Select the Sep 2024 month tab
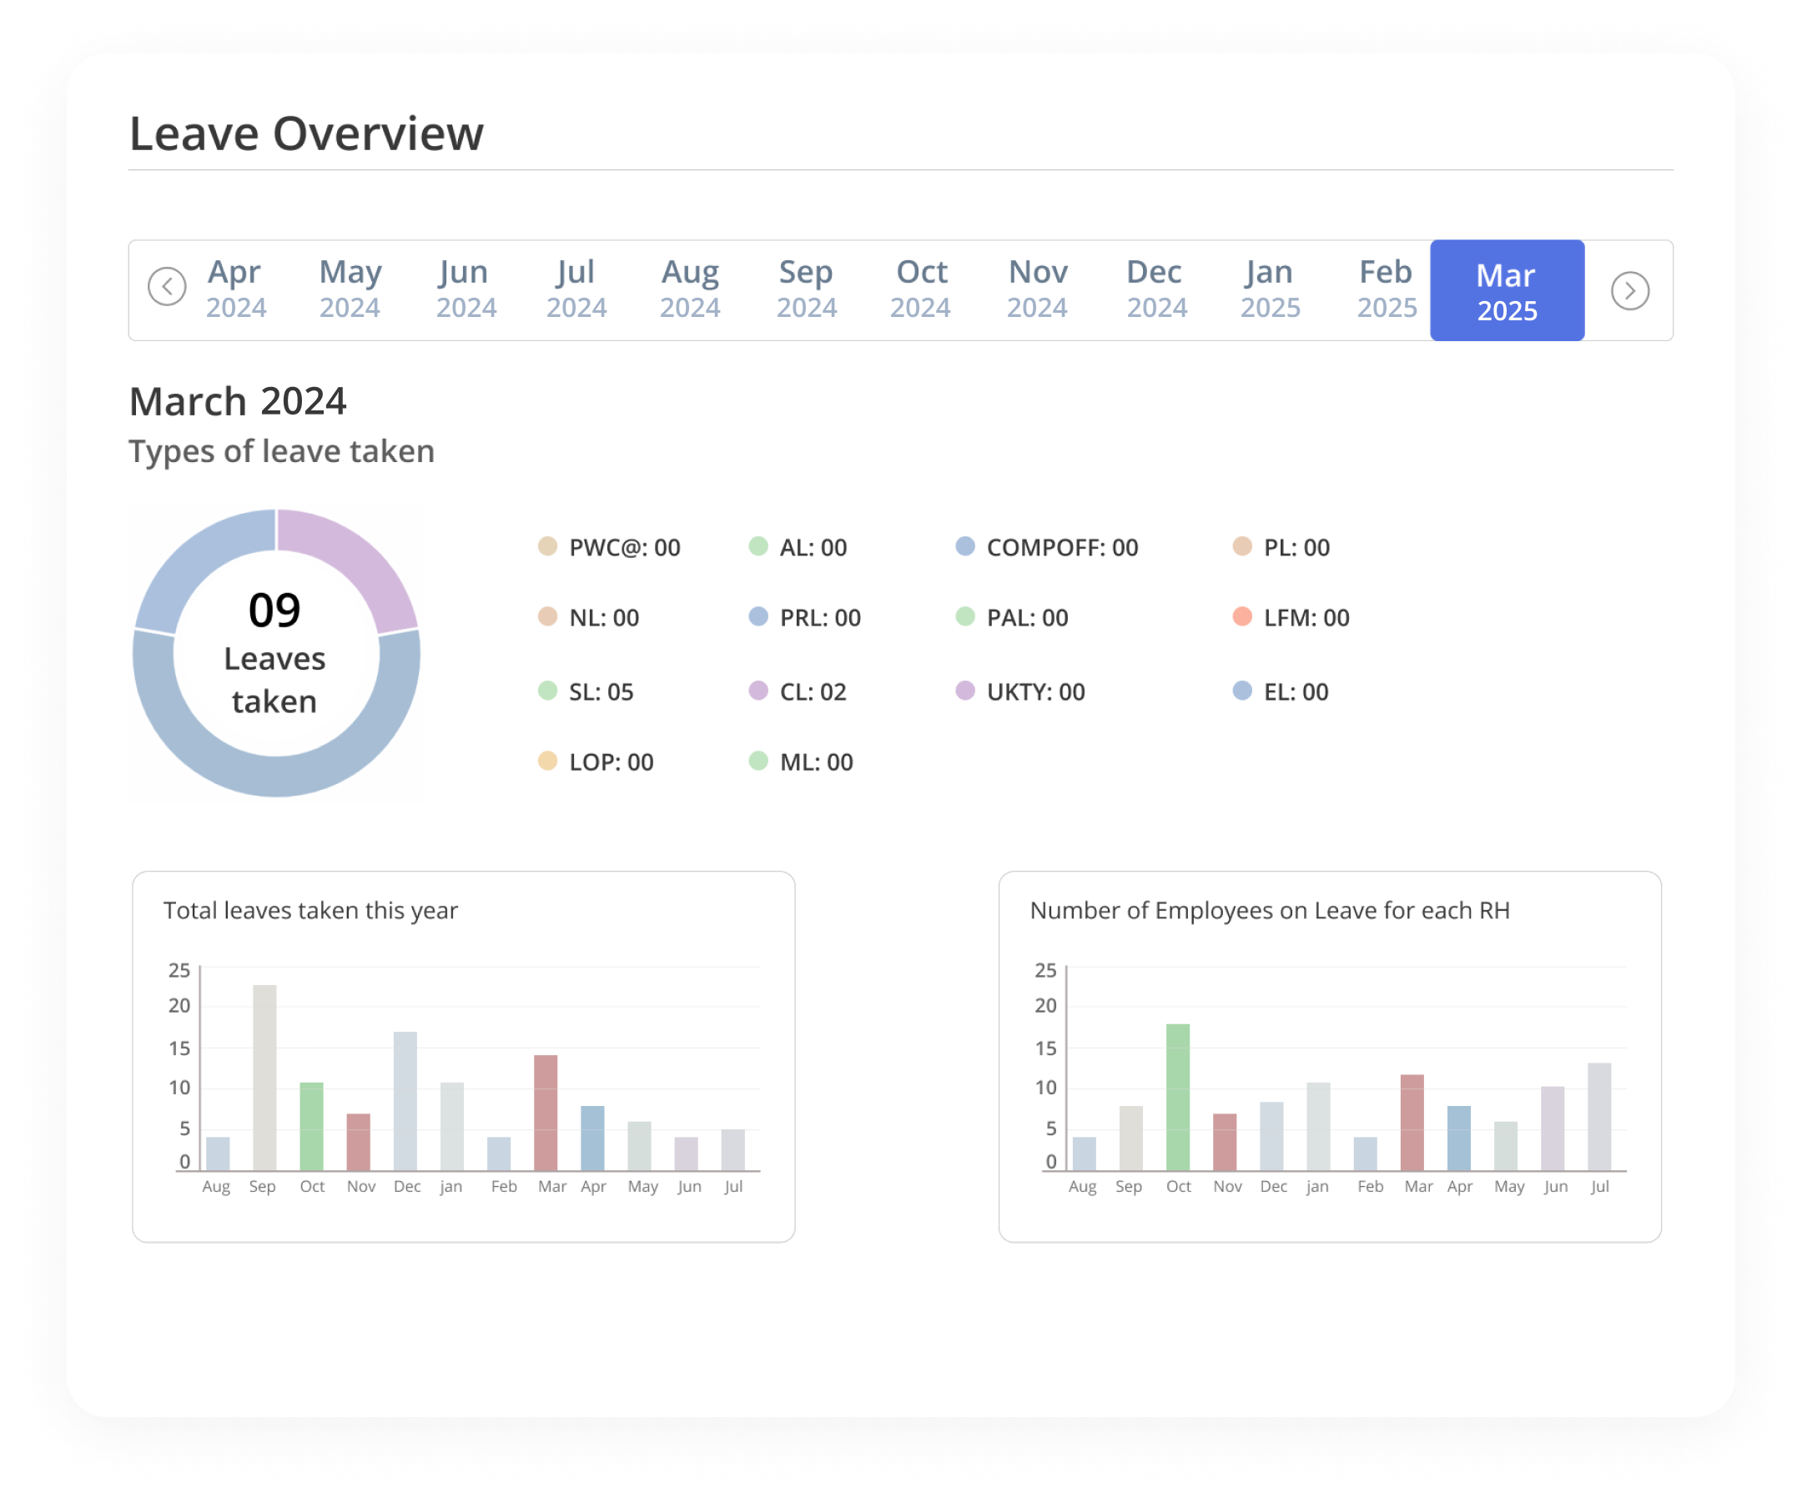1802x1498 pixels. tap(807, 290)
